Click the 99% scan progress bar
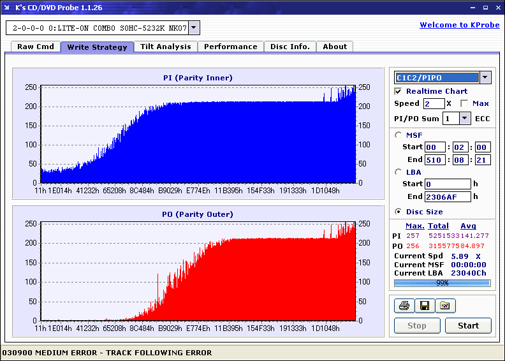The image size is (505, 361). (x=443, y=283)
